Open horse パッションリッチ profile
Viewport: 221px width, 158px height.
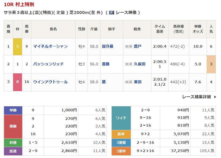48,64
